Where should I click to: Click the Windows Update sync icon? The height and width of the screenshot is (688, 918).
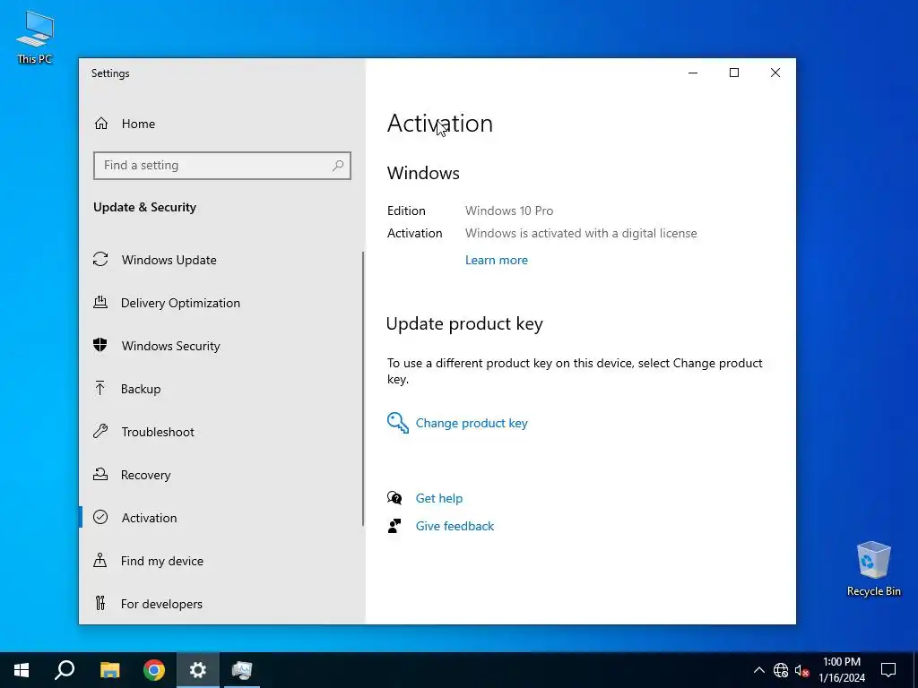coord(100,259)
